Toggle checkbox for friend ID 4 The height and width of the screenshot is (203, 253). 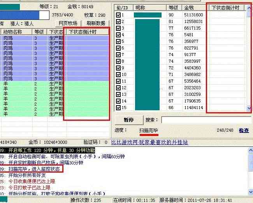point(118,35)
